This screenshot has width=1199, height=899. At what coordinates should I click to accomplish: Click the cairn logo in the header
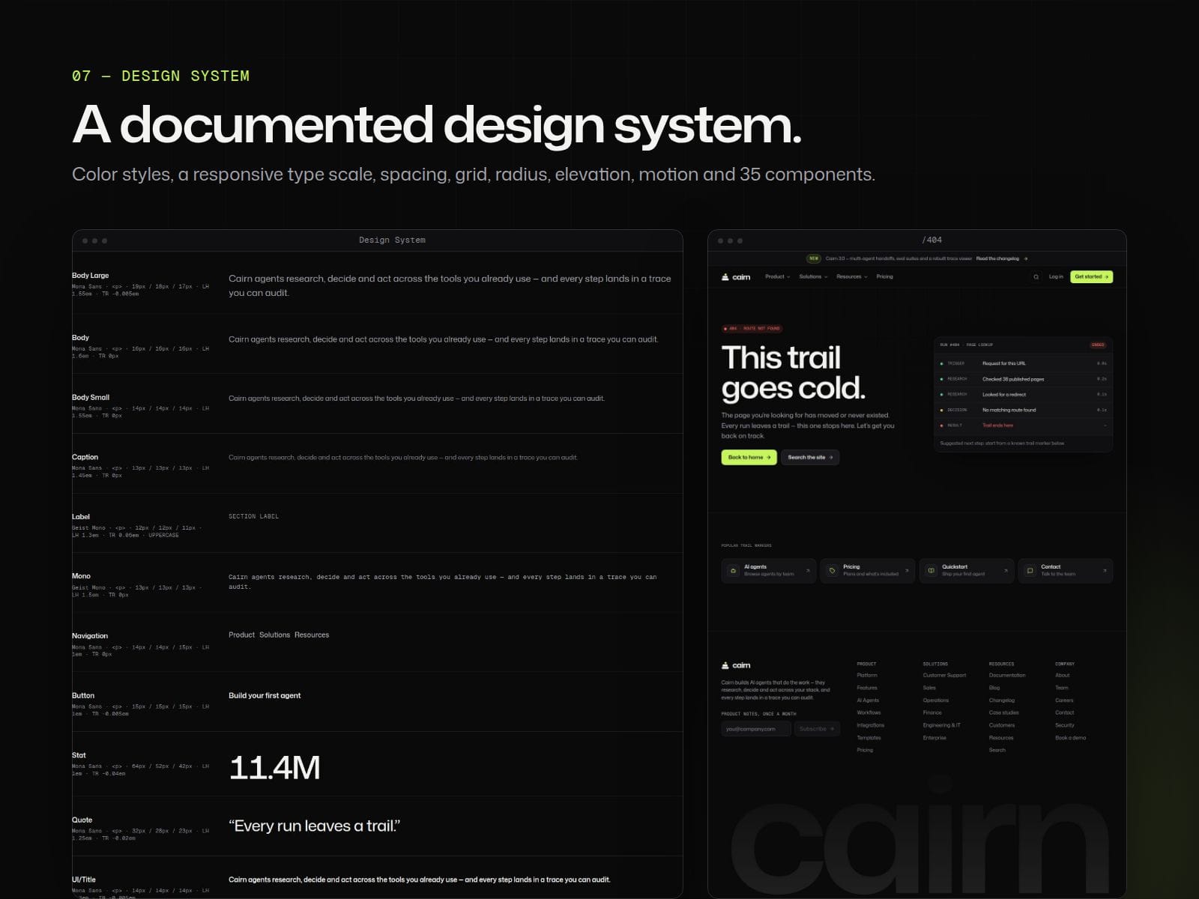[736, 277]
